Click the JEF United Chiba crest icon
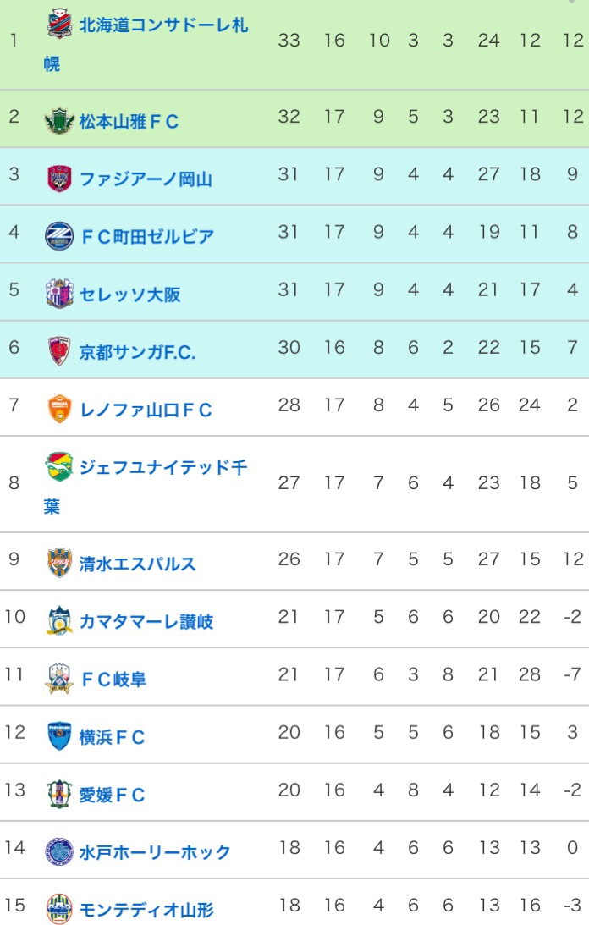The height and width of the screenshot is (925, 589). coord(59,466)
